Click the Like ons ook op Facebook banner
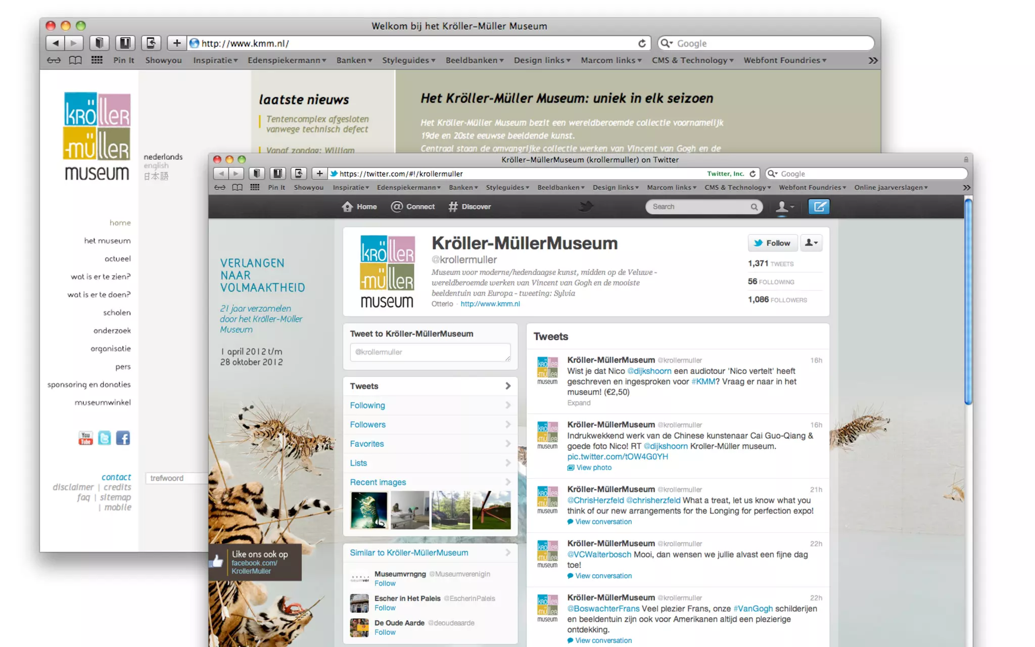This screenshot has width=1035, height=647. click(255, 562)
